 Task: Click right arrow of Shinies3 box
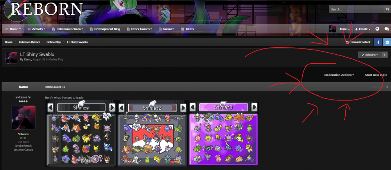[254, 107]
